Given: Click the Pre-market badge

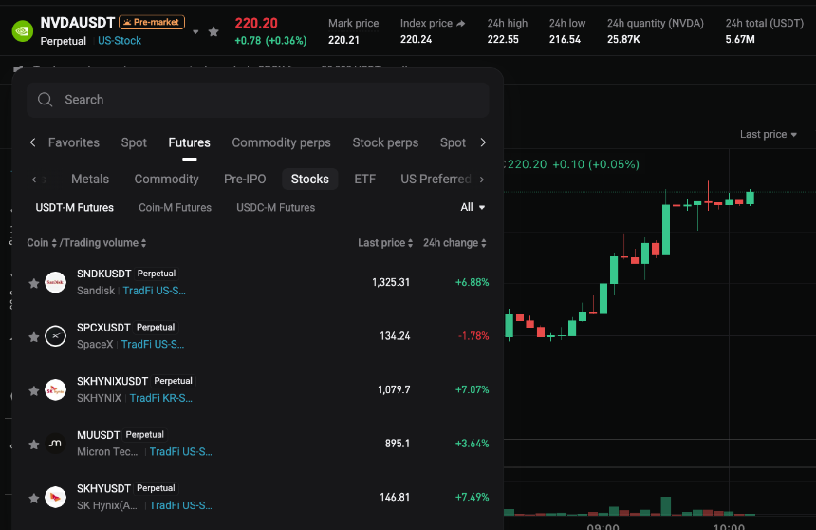Looking at the screenshot, I should [152, 22].
